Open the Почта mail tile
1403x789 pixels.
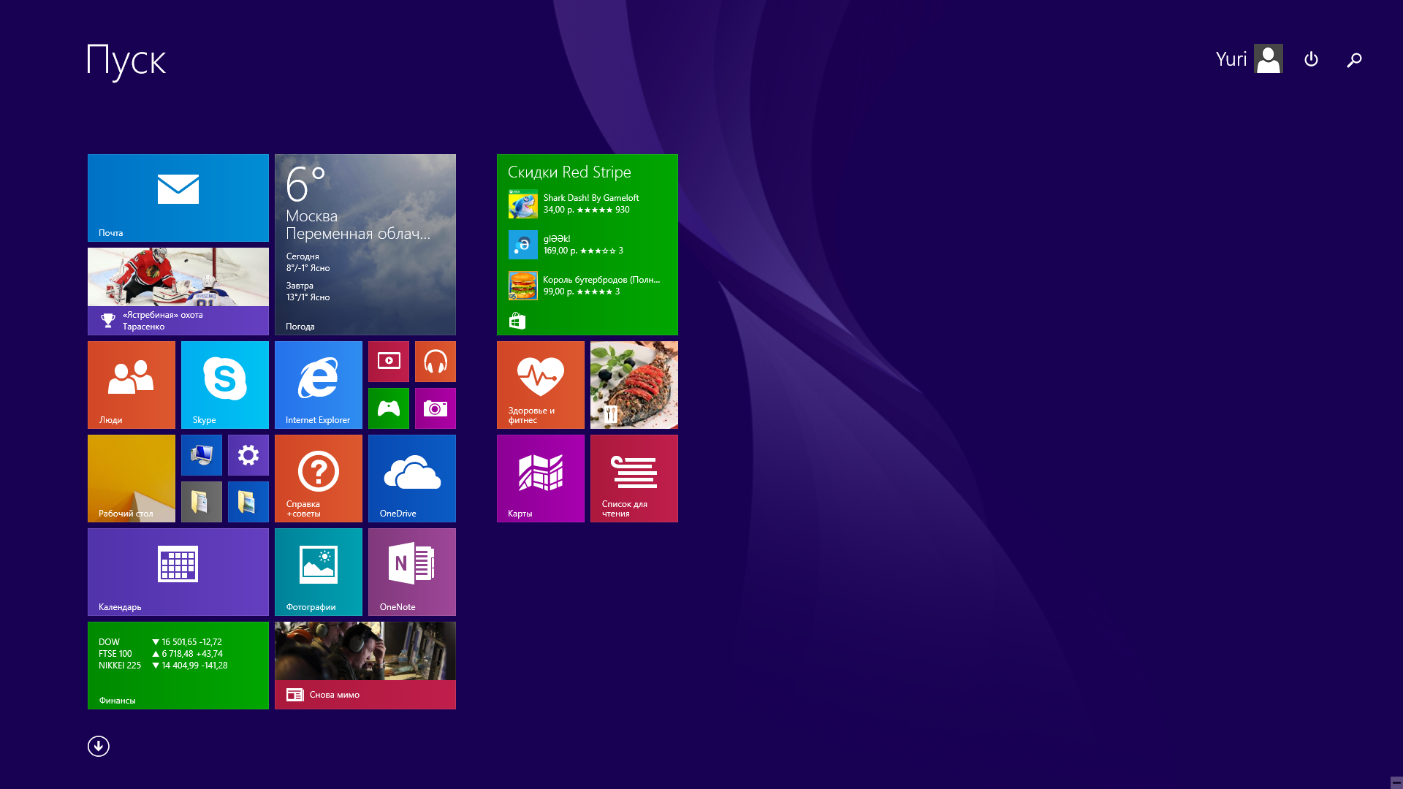pyautogui.click(x=178, y=198)
